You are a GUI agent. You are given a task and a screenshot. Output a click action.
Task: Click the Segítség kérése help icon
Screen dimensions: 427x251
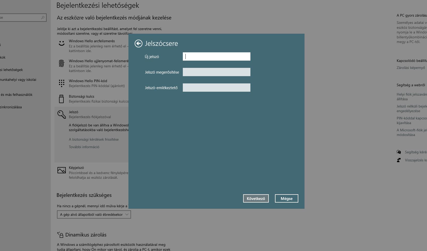pyautogui.click(x=399, y=152)
